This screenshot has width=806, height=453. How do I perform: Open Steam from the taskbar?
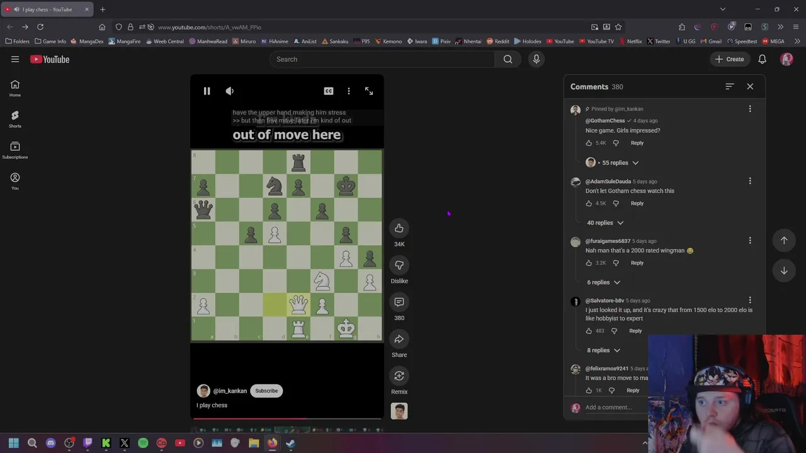click(290, 443)
